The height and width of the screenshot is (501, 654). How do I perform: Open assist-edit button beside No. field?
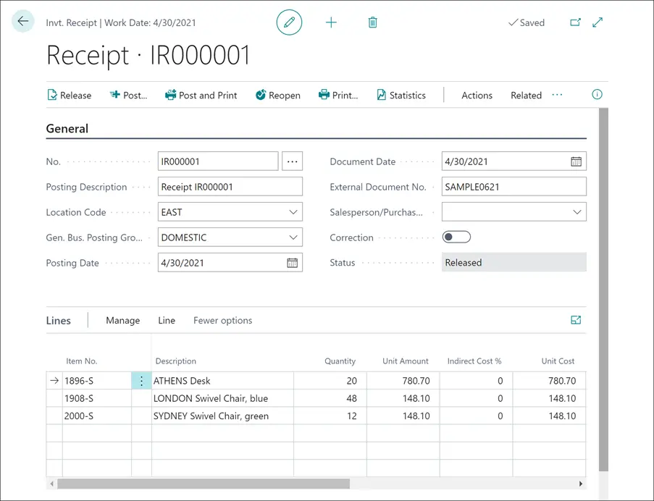click(292, 161)
